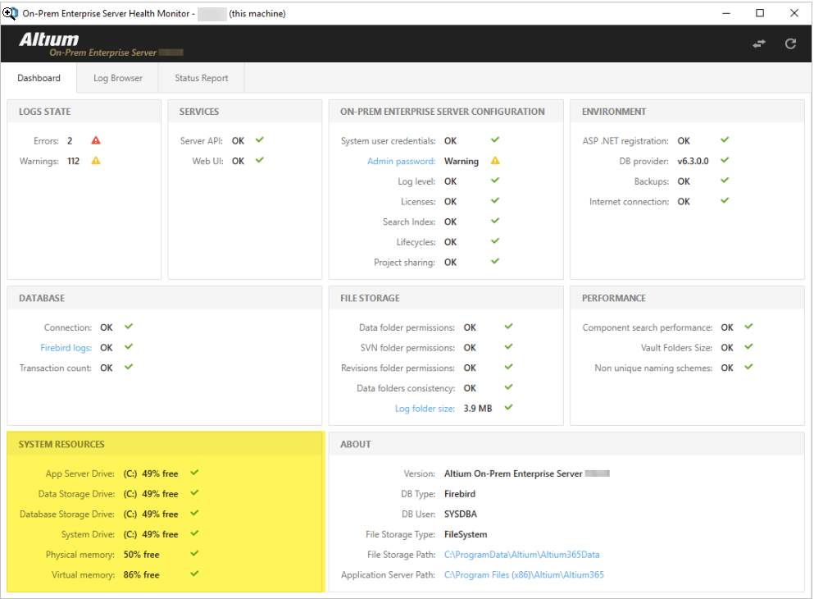Click the Virtual memory 86% free value
This screenshot has height=599, width=814.
(x=141, y=574)
